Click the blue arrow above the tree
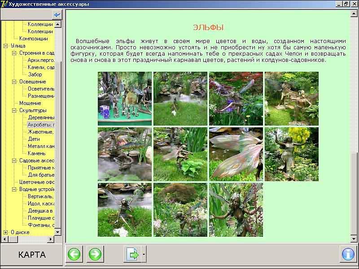Screen dimensions: 359x269 tap(57, 15)
